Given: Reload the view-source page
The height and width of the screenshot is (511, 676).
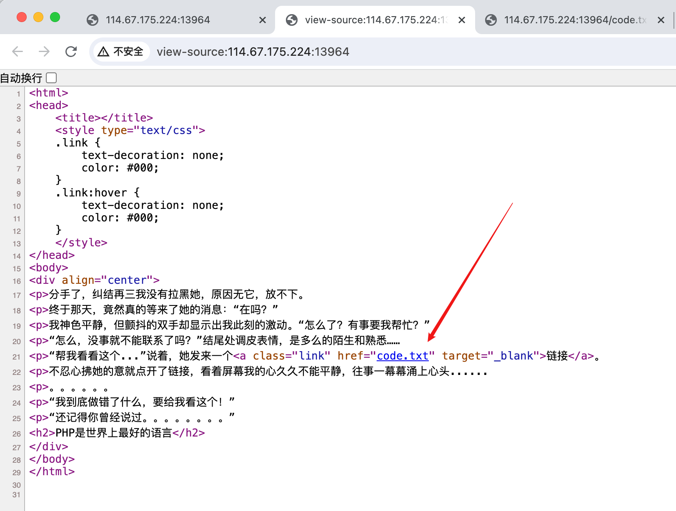Looking at the screenshot, I should click(x=71, y=51).
